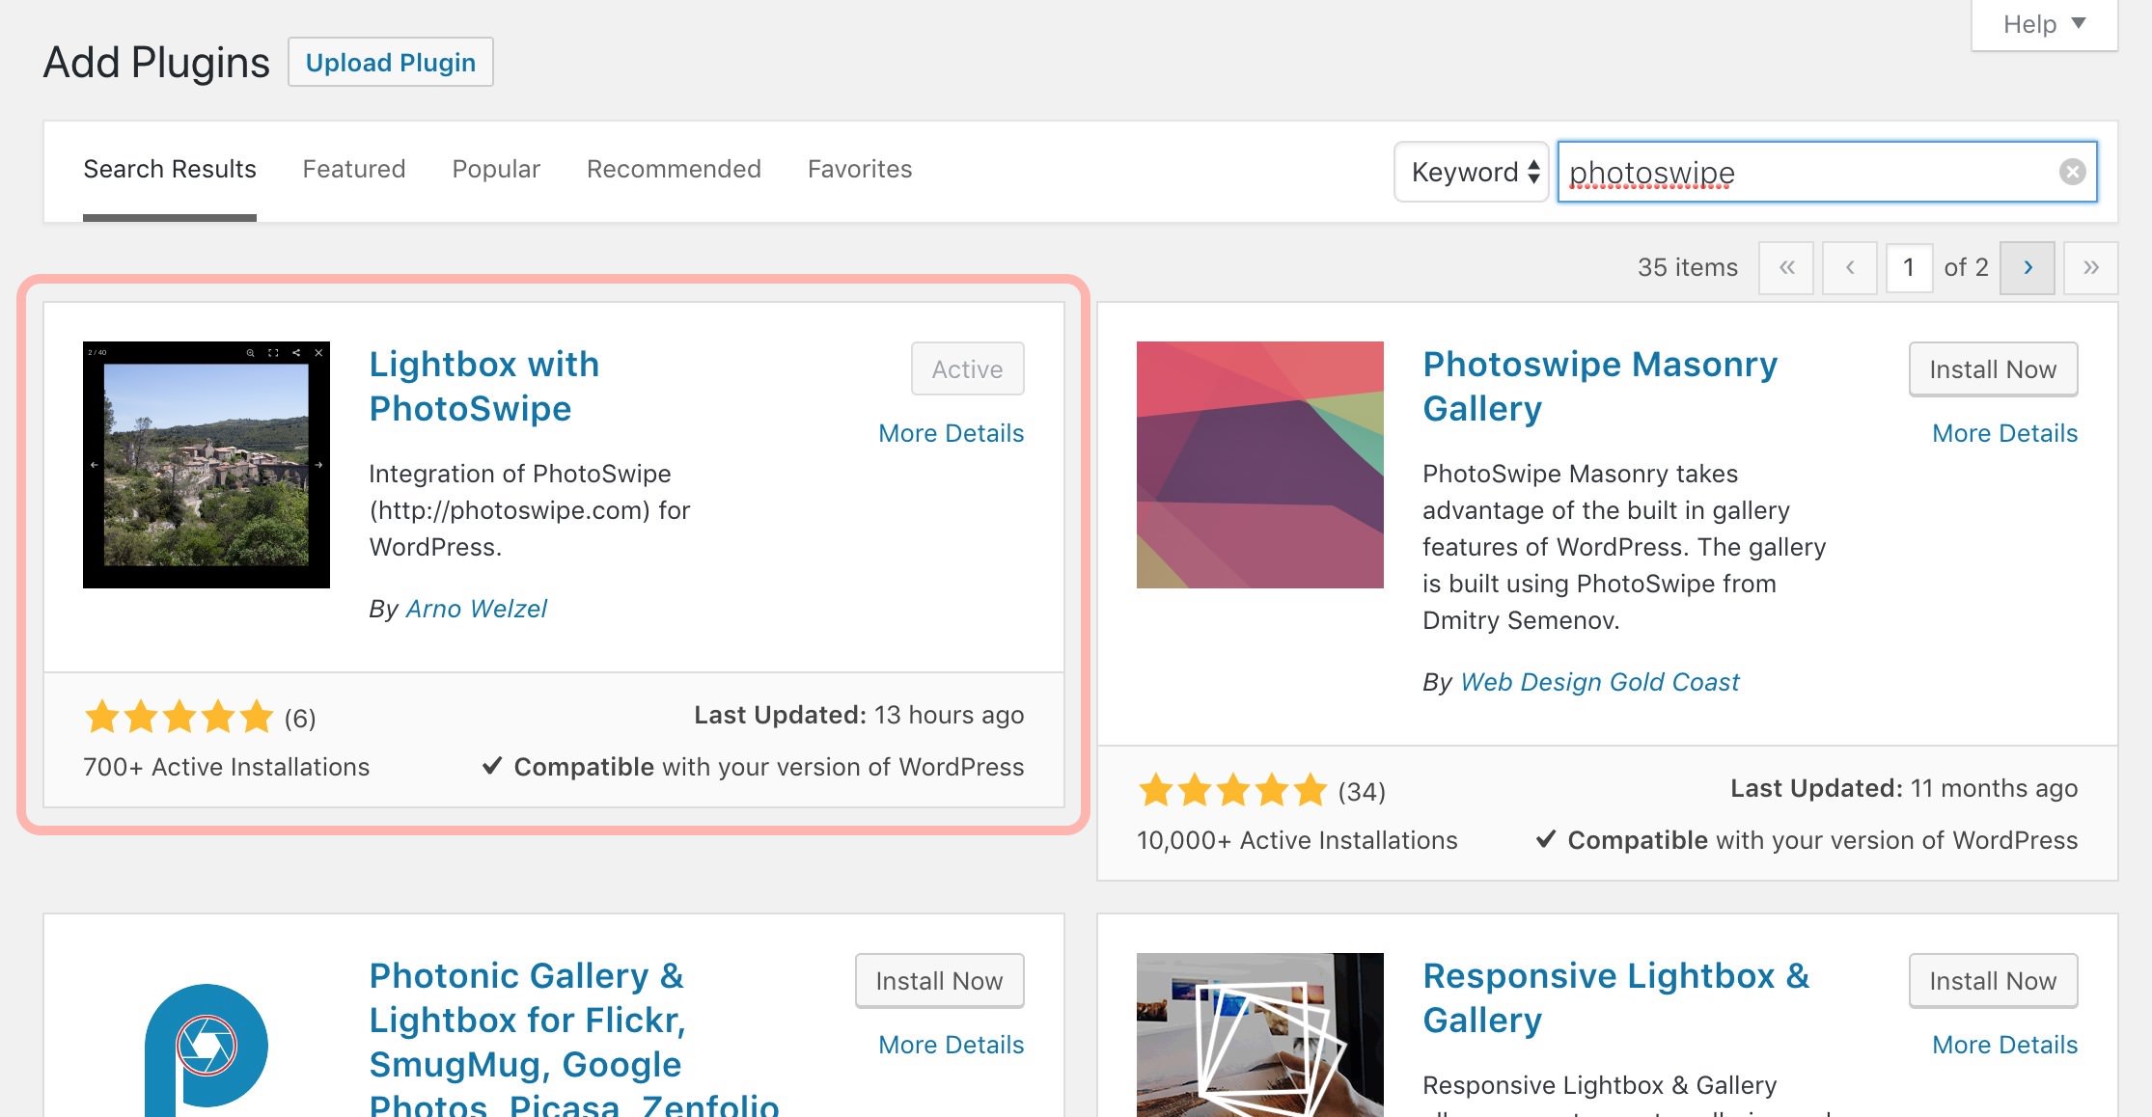Jump to last page of results
Viewport: 2152px width, 1117px height.
[x=2090, y=267]
